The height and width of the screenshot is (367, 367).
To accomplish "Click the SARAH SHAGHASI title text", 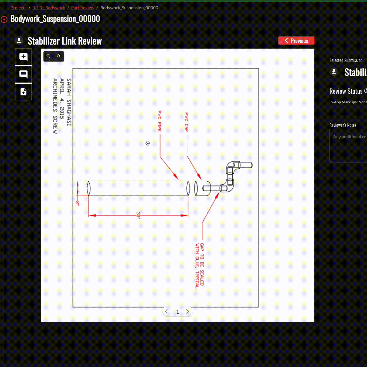I will coord(69,102).
